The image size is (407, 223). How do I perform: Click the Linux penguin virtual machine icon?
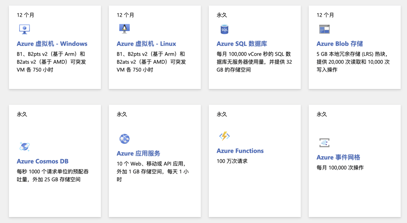[124, 29]
